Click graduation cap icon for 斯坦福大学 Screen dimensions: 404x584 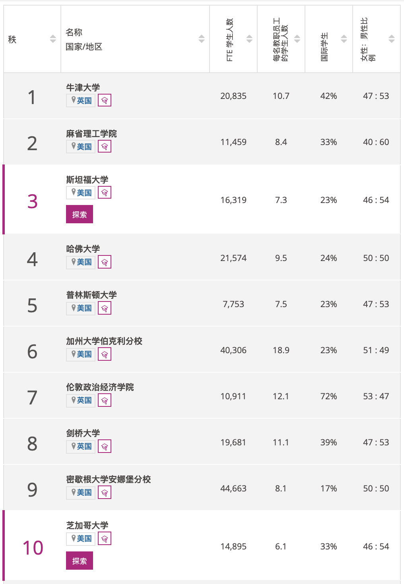105,193
